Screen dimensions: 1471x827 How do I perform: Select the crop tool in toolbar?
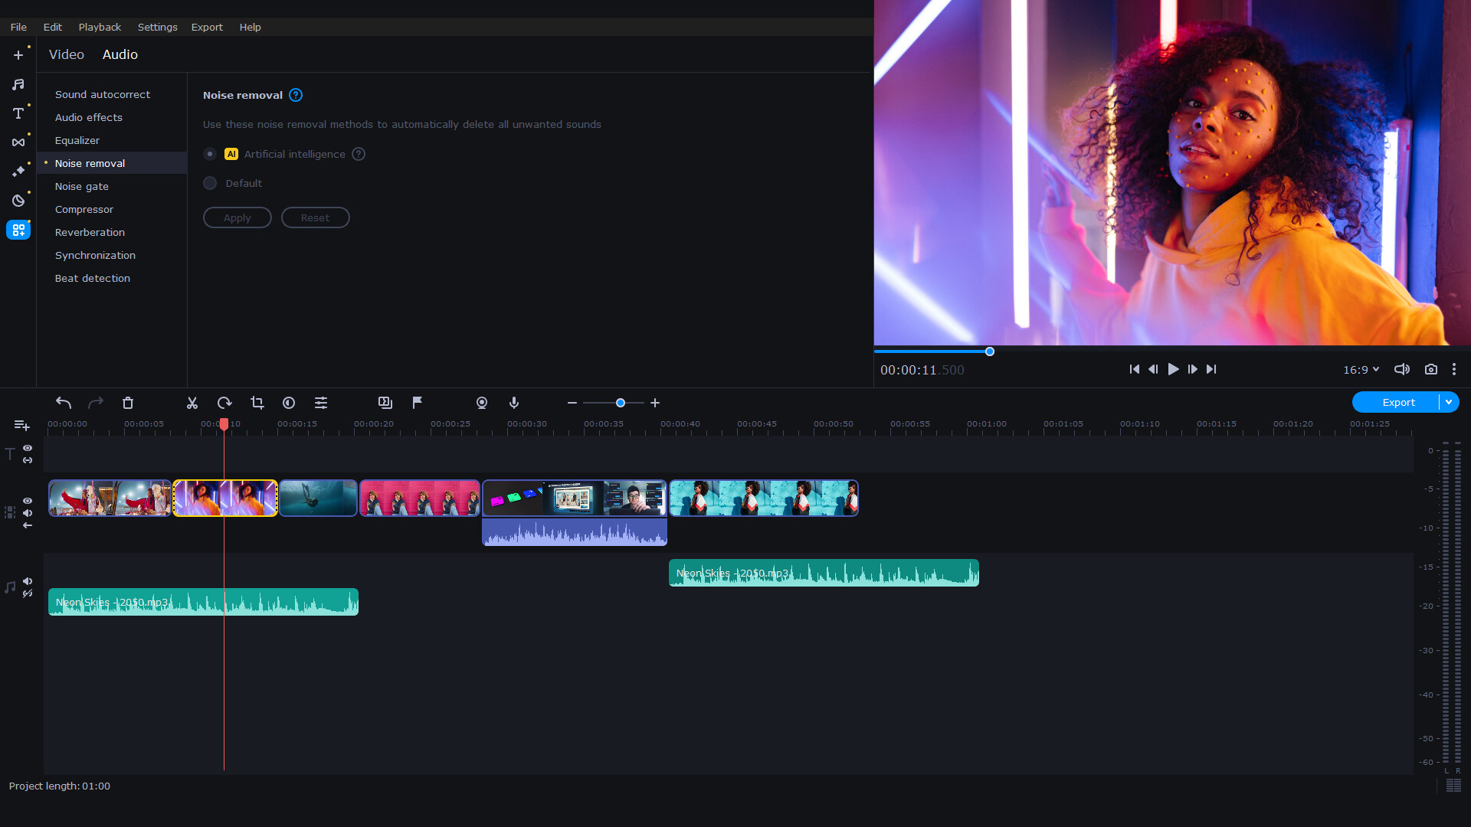click(256, 403)
